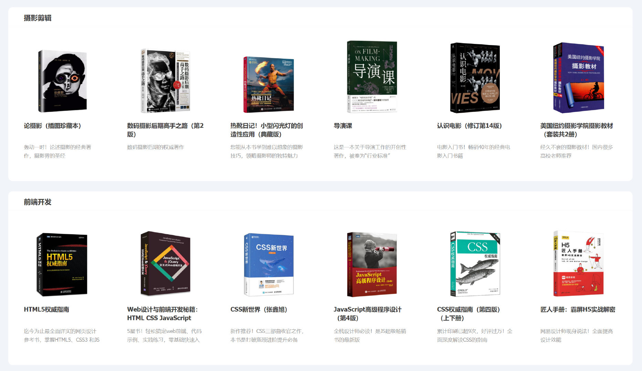Click the 摄影剪辑 section heading
The width and height of the screenshot is (642, 371).
[38, 18]
